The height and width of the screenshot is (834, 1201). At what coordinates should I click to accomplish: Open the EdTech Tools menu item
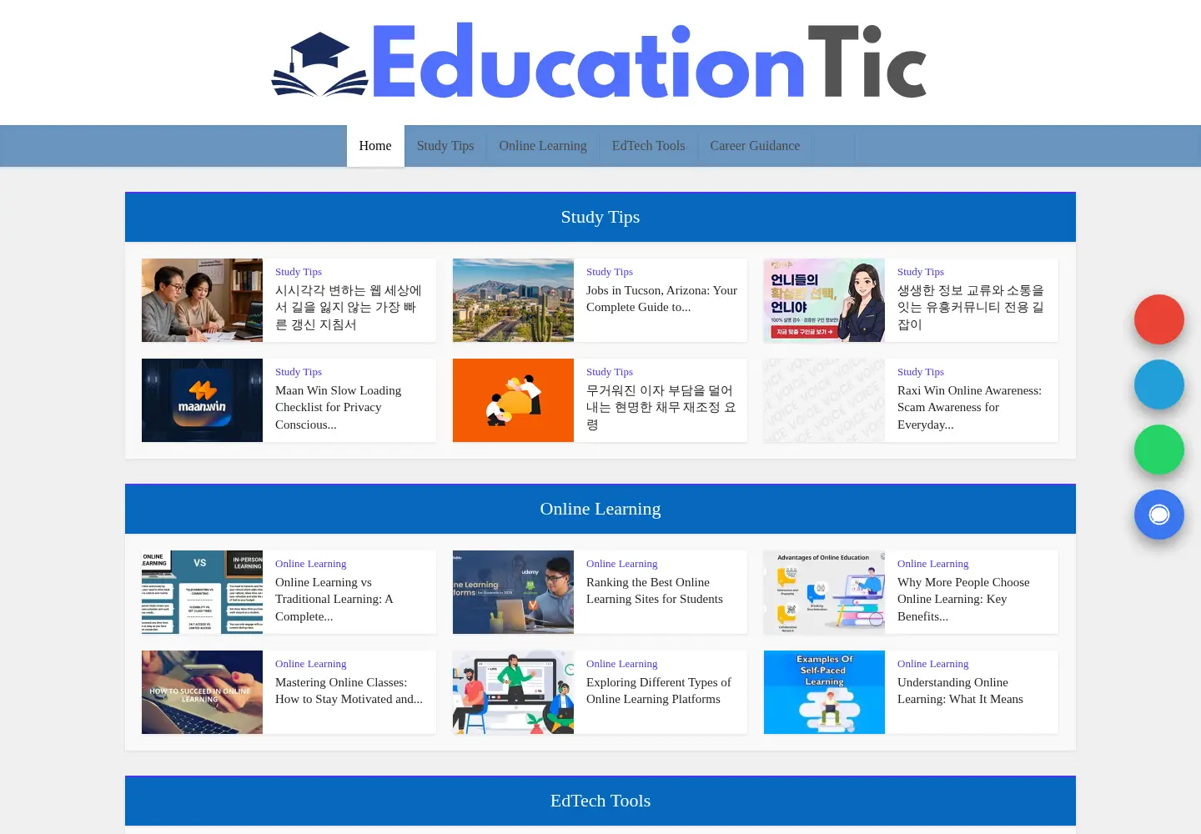[649, 146]
